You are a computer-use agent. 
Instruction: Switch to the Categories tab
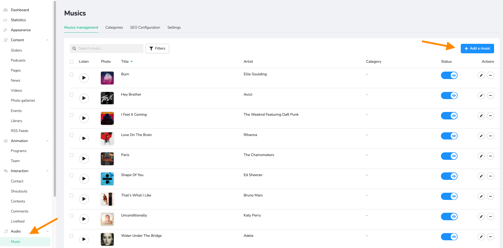(x=114, y=27)
